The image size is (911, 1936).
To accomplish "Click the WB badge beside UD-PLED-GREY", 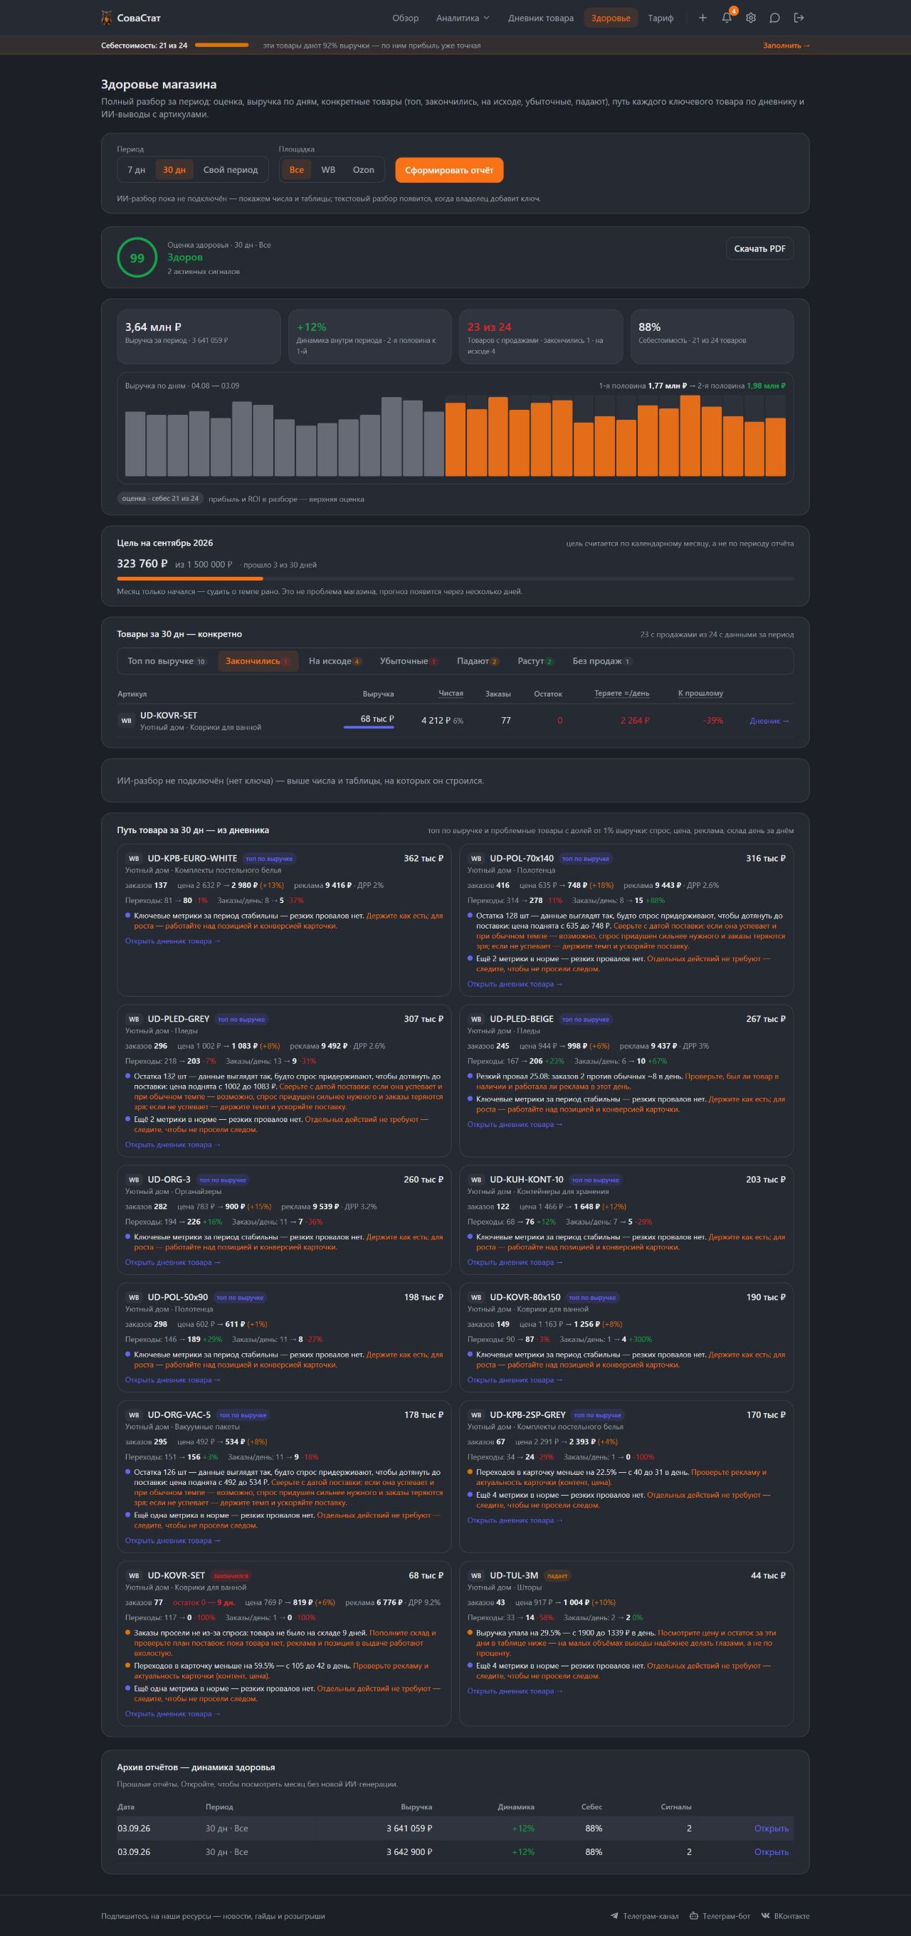I will point(134,1019).
